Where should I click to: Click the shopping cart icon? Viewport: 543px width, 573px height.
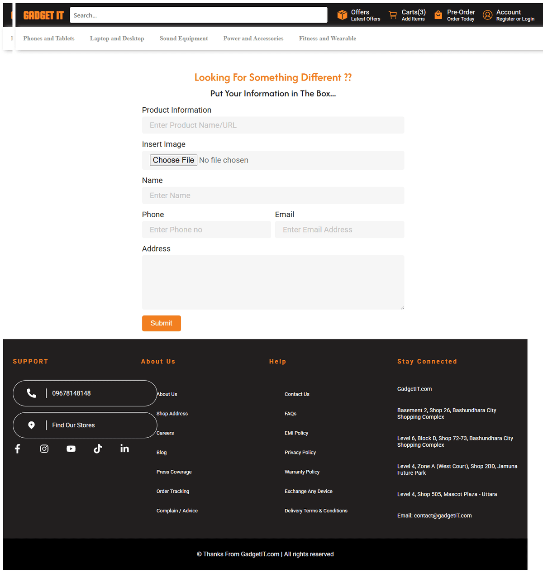[393, 15]
